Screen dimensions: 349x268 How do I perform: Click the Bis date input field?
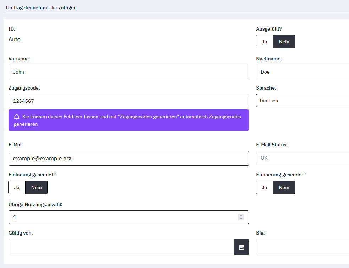click(x=302, y=247)
